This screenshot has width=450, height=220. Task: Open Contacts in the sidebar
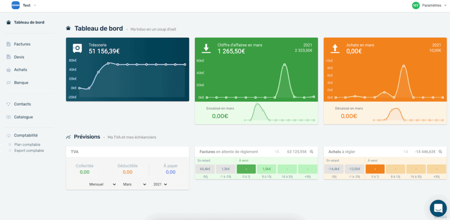tap(22, 104)
